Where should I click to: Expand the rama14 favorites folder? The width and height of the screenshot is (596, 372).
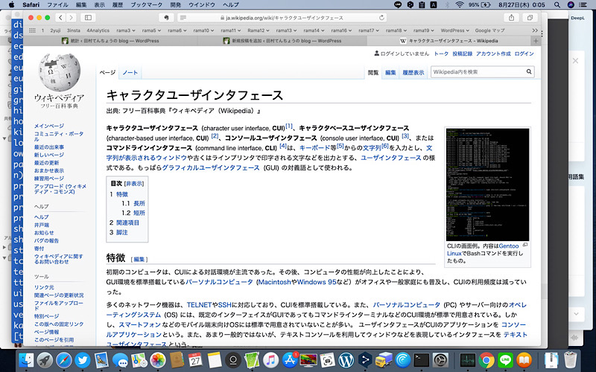(314, 31)
